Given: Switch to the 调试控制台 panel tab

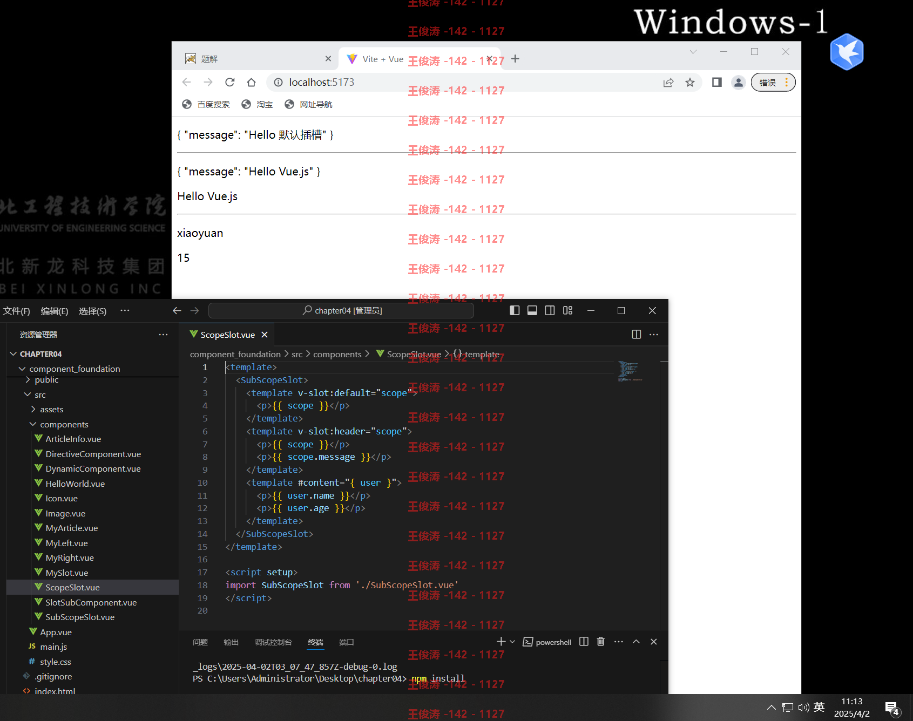Looking at the screenshot, I should point(273,642).
